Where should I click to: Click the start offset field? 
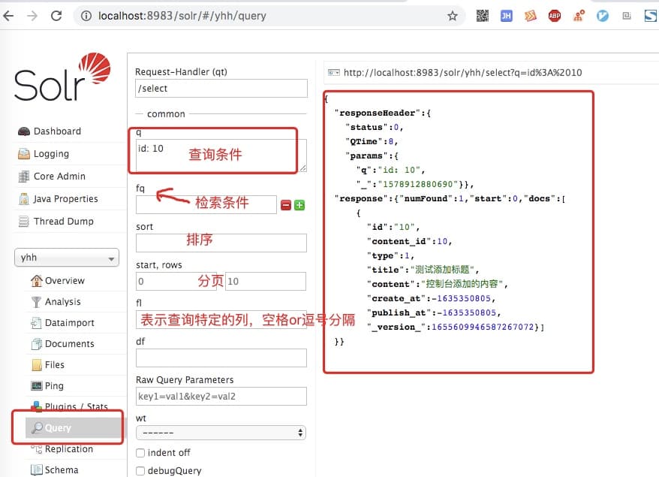(x=176, y=282)
